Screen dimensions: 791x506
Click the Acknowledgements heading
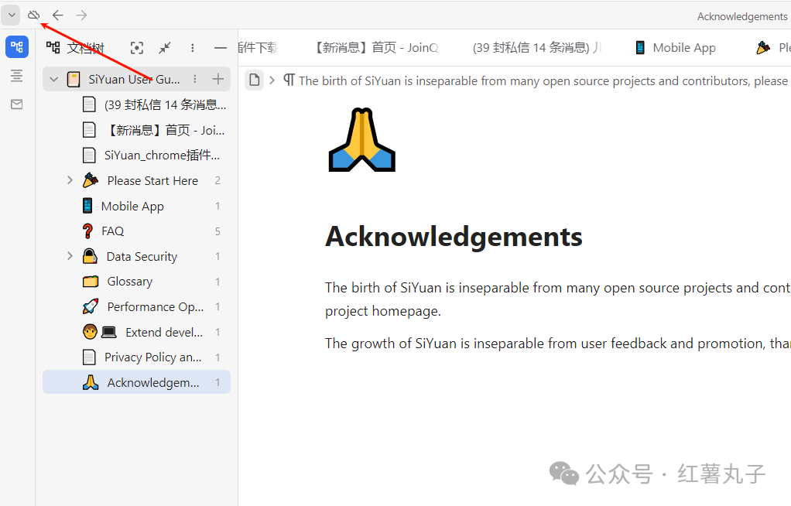coord(454,236)
